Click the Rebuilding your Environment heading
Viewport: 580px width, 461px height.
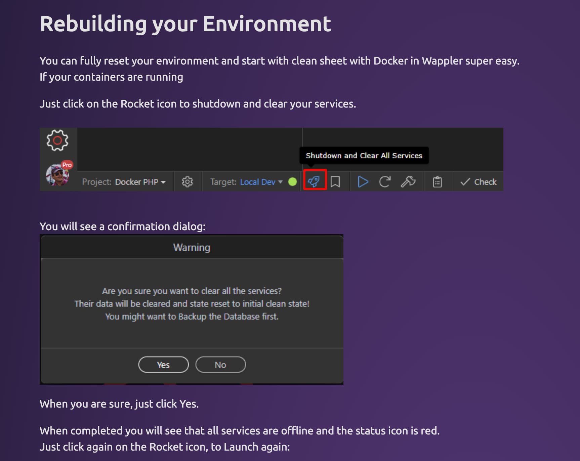(185, 24)
